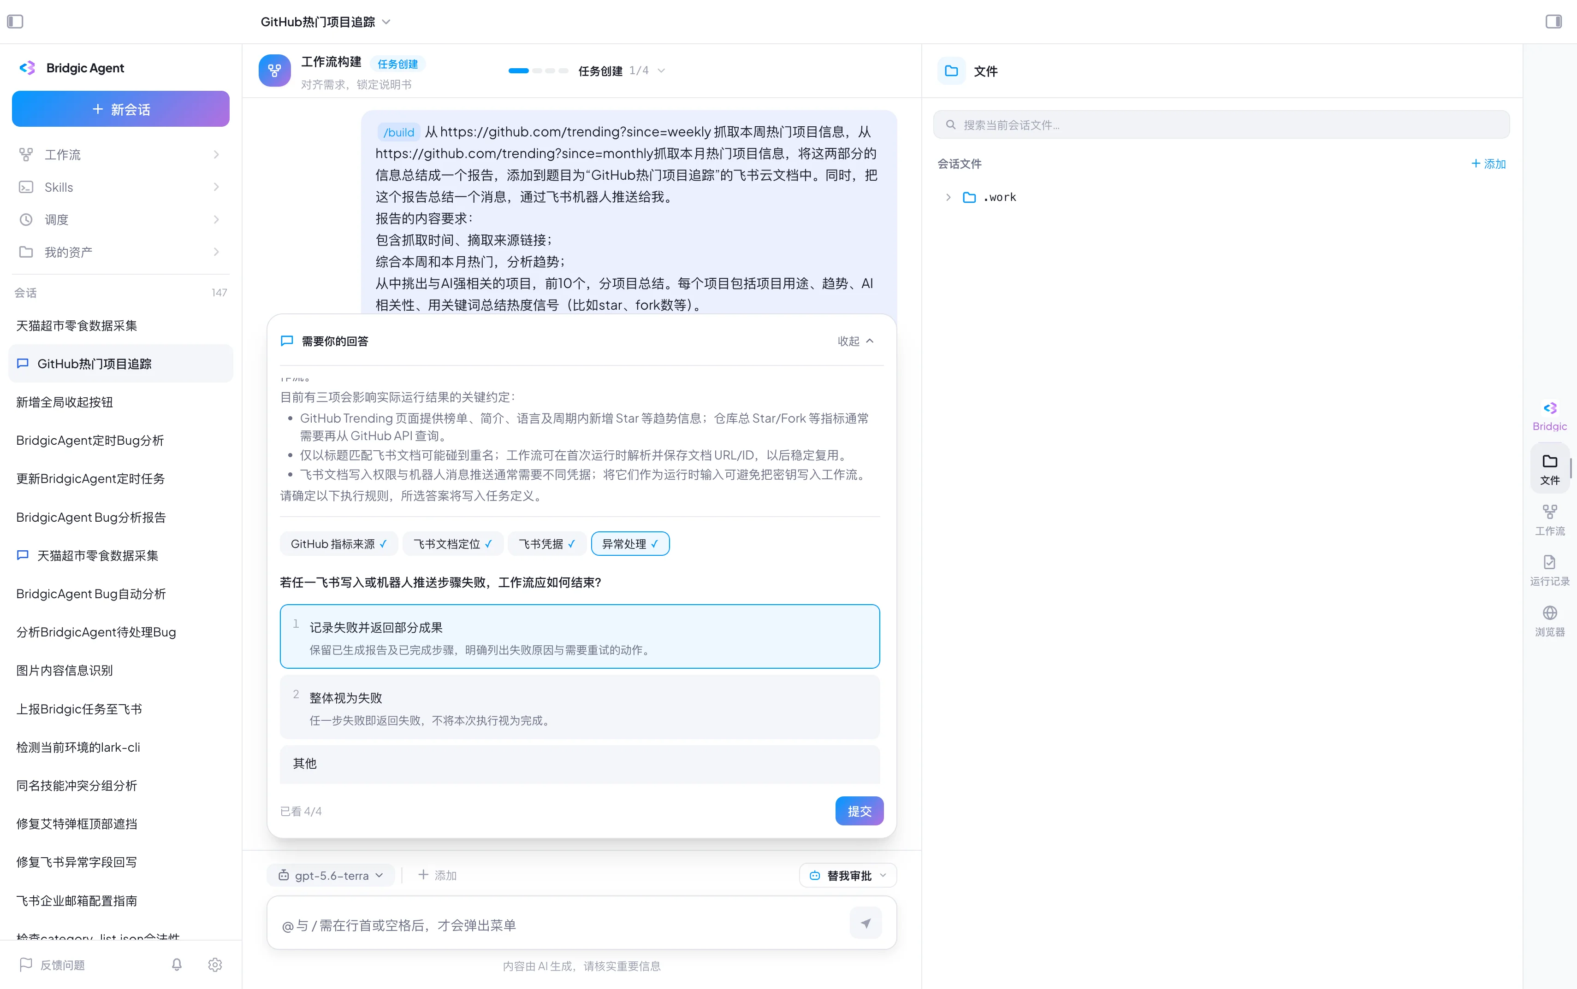The width and height of the screenshot is (1577, 989).
Task: Open the 我的资产 folder icon
Action: [25, 252]
